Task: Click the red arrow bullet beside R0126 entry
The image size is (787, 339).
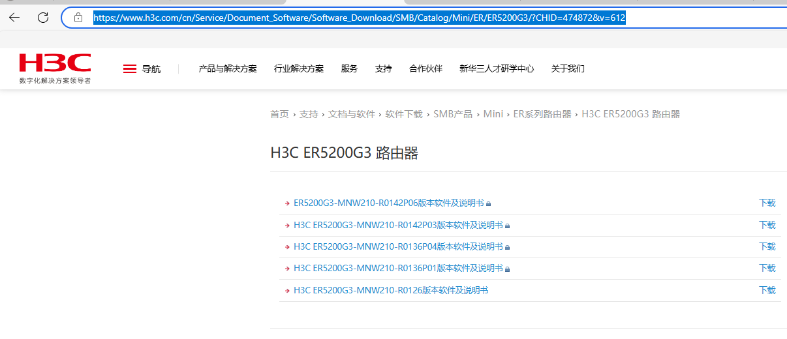Action: 287,290
